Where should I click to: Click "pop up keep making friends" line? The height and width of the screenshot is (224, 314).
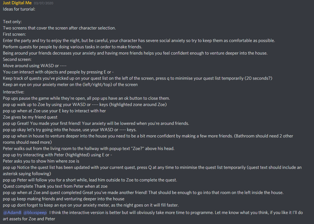tap(64, 199)
